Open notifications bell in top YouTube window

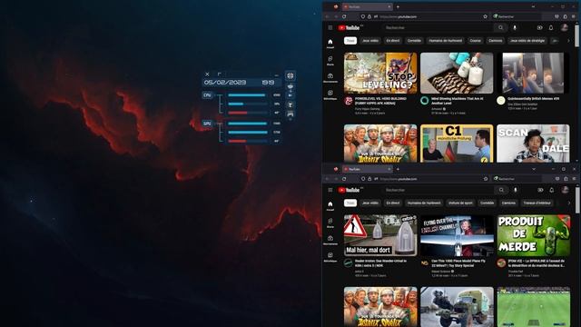551,28
